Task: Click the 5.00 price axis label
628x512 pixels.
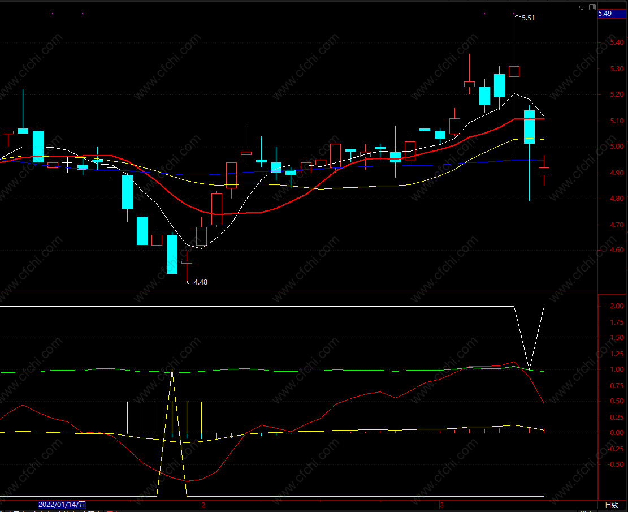Action: (617, 147)
